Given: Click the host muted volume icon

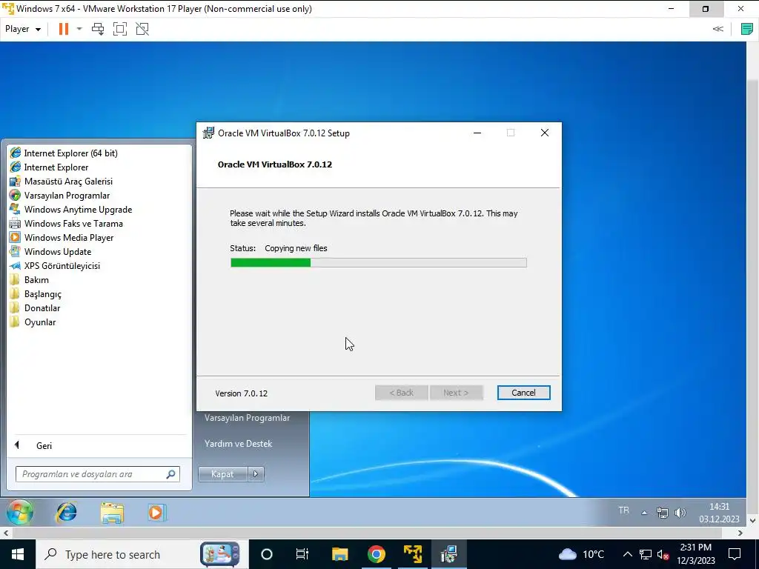Looking at the screenshot, I should tap(663, 554).
